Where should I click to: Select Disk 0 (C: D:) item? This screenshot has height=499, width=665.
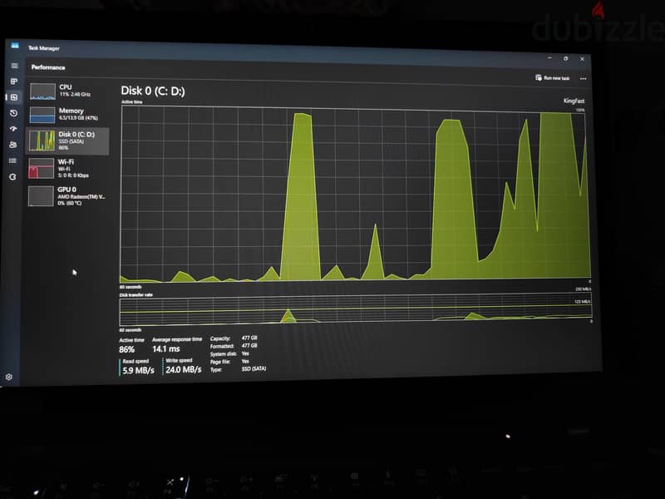point(67,141)
